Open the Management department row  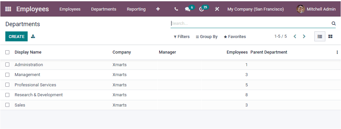(x=170, y=75)
